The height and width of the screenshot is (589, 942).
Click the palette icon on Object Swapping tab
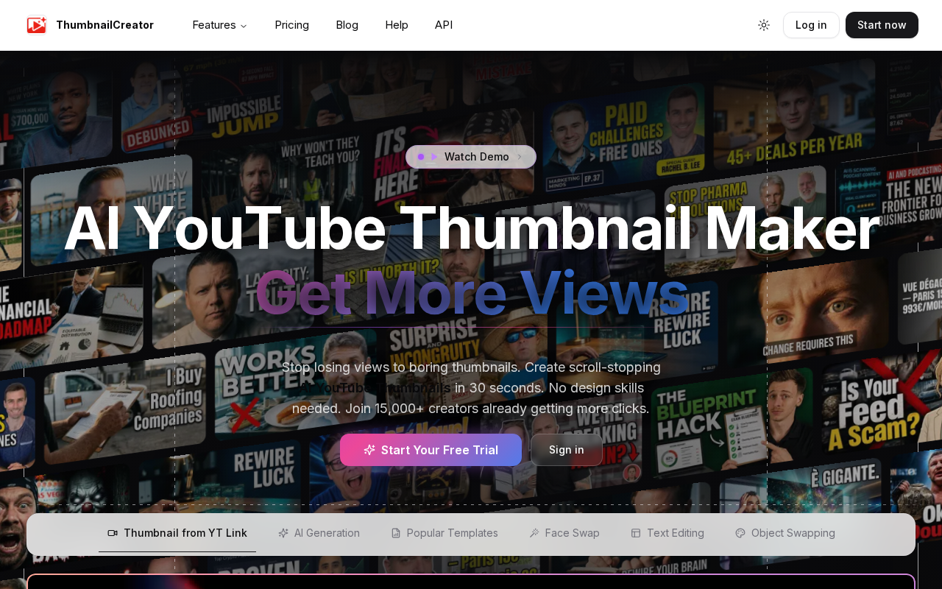pyautogui.click(x=740, y=533)
